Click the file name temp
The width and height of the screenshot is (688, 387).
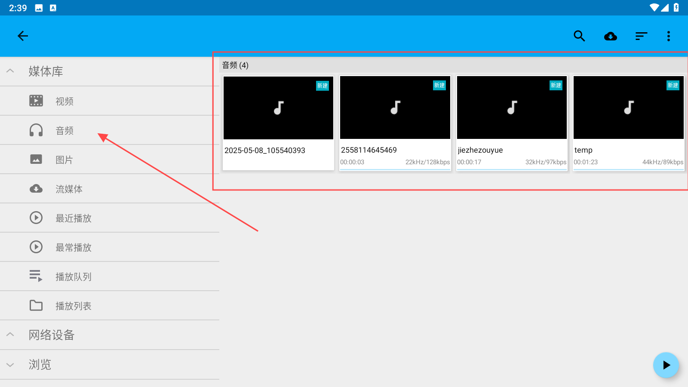pyautogui.click(x=584, y=150)
